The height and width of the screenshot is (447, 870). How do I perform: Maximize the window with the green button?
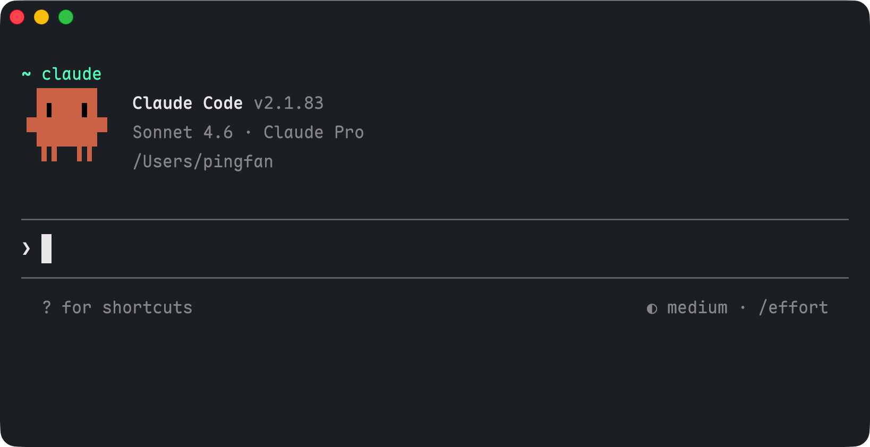pyautogui.click(x=66, y=17)
